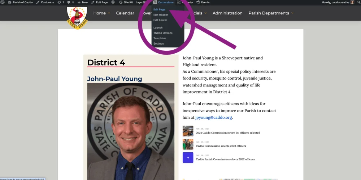Viewport: 361px width, 180px height.
Task: Select Edit Page in Cornerstone menu
Action: pos(159,9)
